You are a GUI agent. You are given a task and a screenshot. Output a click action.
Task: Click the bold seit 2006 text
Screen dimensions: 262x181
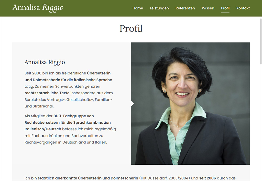(x=207, y=178)
